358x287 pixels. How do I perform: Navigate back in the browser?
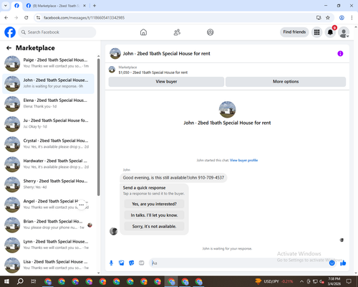[x=6, y=18]
